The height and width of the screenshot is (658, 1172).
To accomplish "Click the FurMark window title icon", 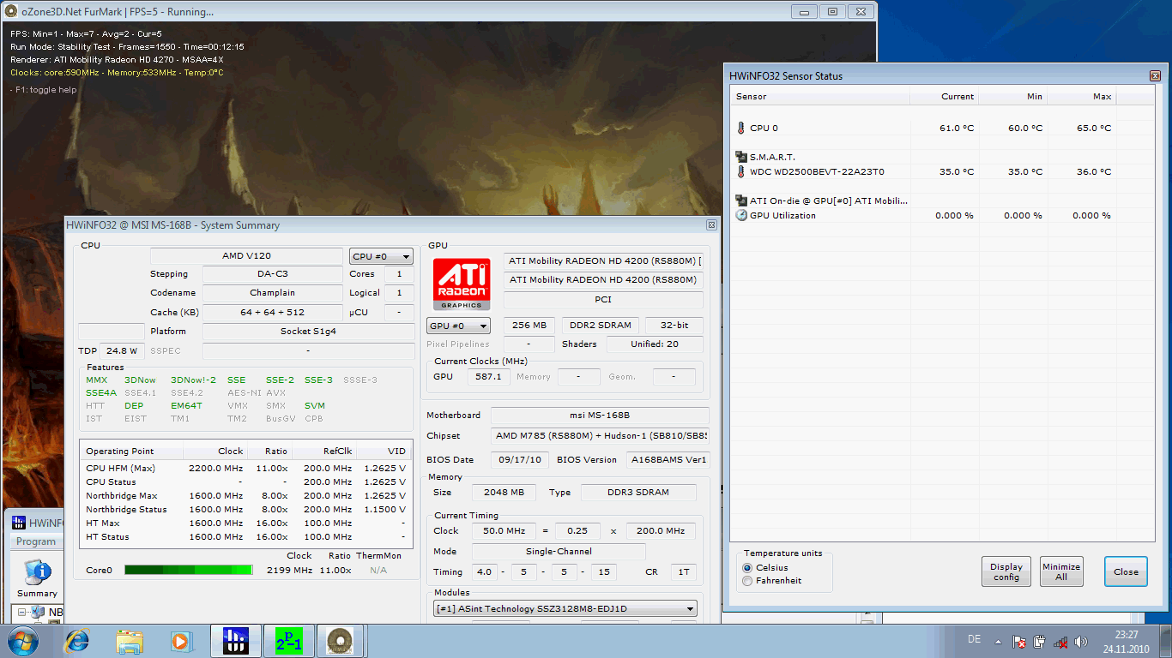I will [11, 11].
